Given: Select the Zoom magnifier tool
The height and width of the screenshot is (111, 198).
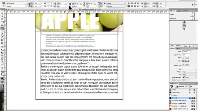Looking at the screenshot, I should (x=2, y=68).
